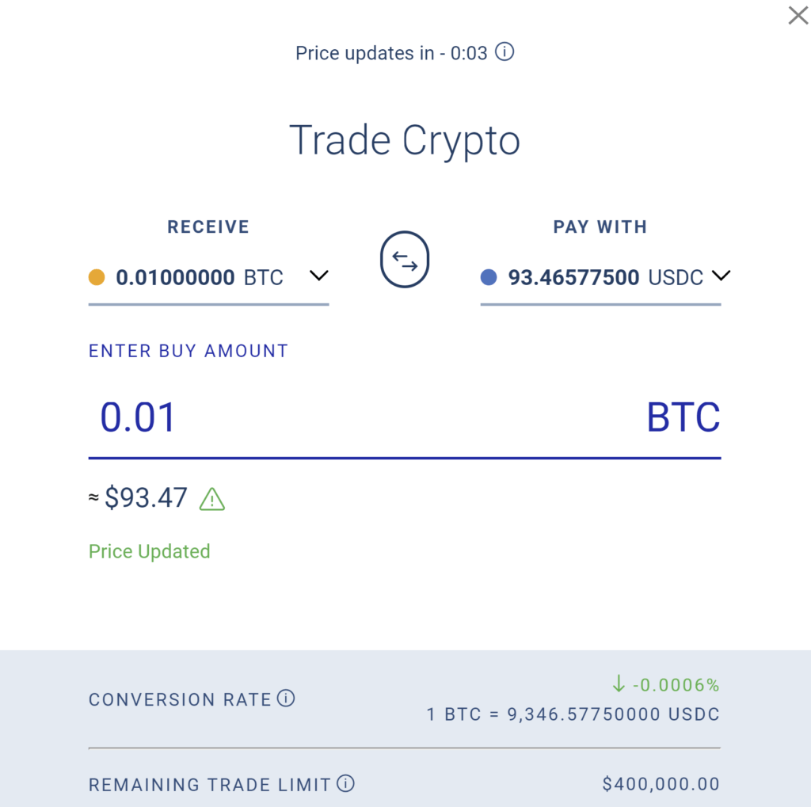811x807 pixels.
Task: Click the blue USDC coin dot
Action: point(489,277)
